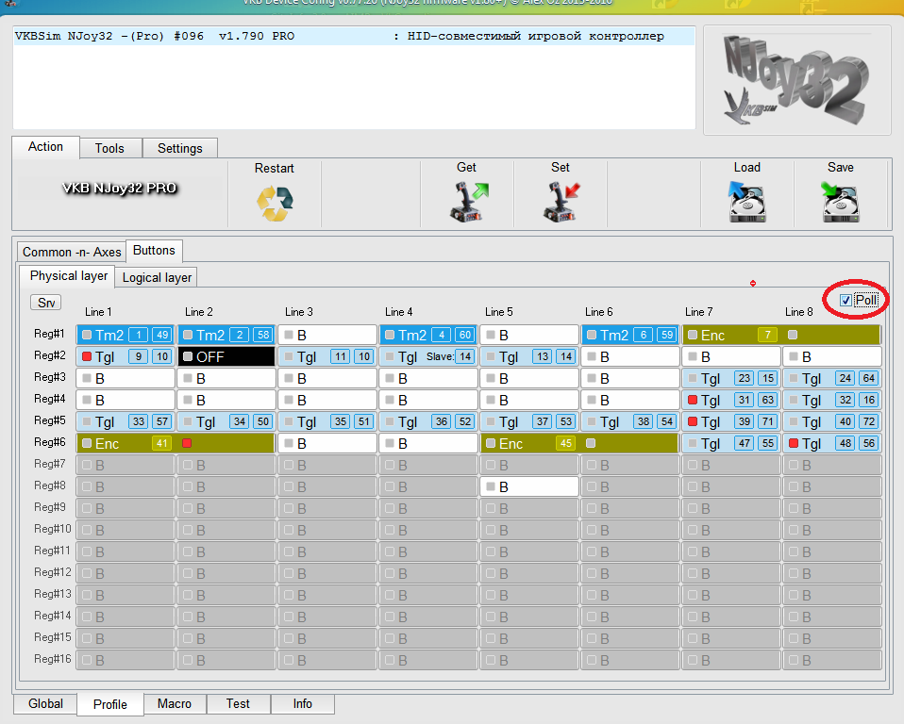
Task: Click Reg#5 Line 3 Tgl 35 51 cell
Action: 326,421
